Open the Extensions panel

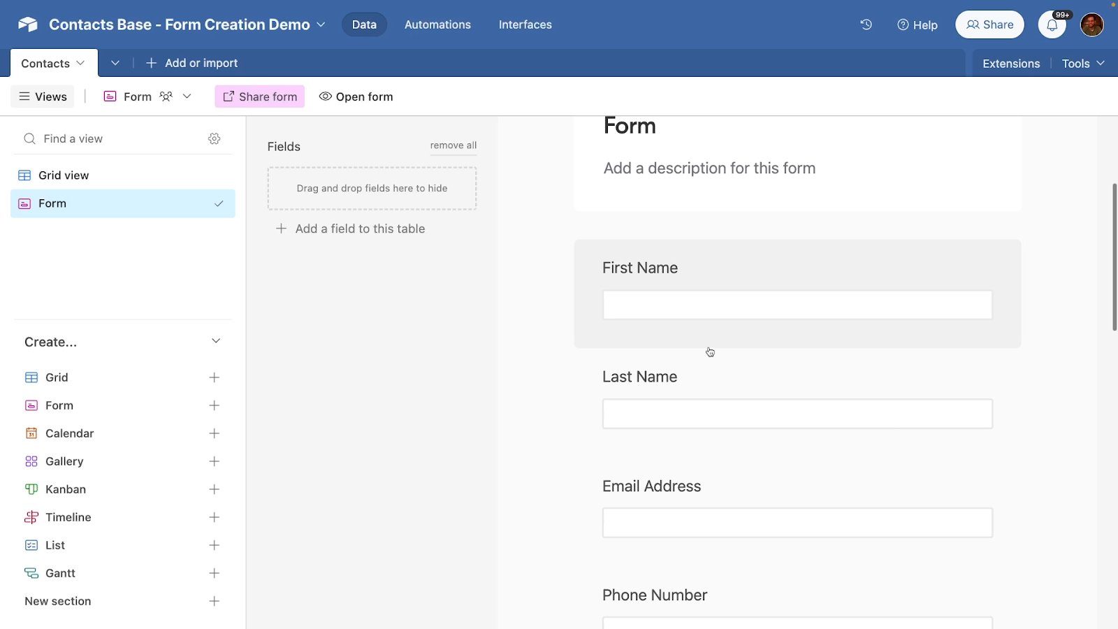(1011, 64)
